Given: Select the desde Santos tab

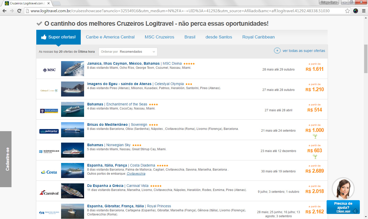Looking at the screenshot, I should pyautogui.click(x=219, y=37).
